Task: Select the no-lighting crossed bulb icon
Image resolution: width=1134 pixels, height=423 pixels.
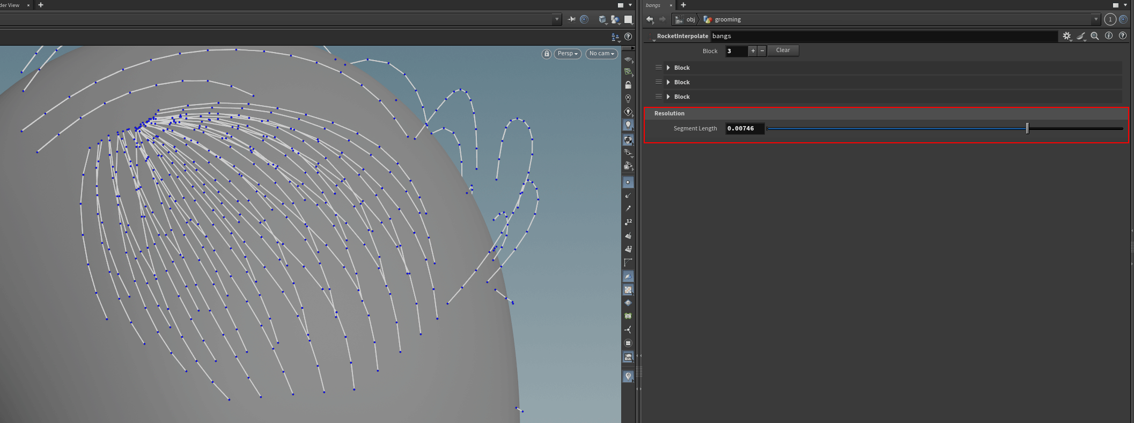Action: coord(628,99)
